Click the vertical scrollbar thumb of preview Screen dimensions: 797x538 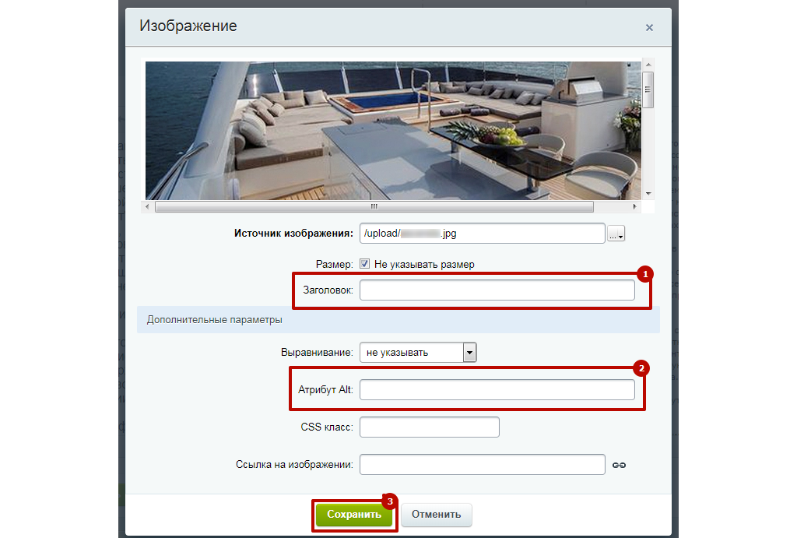click(648, 90)
